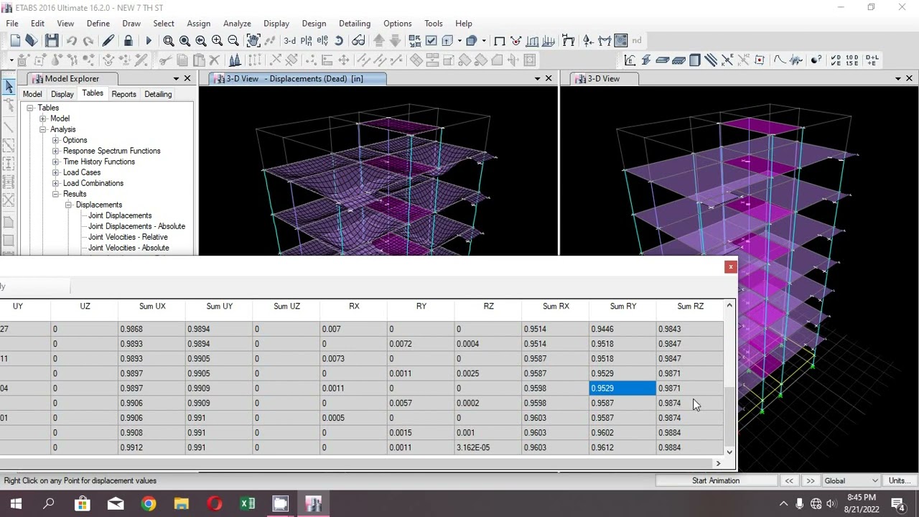Switch to the Reports tab in Model Explorer
Screen dimensions: 919x517
pos(123,94)
